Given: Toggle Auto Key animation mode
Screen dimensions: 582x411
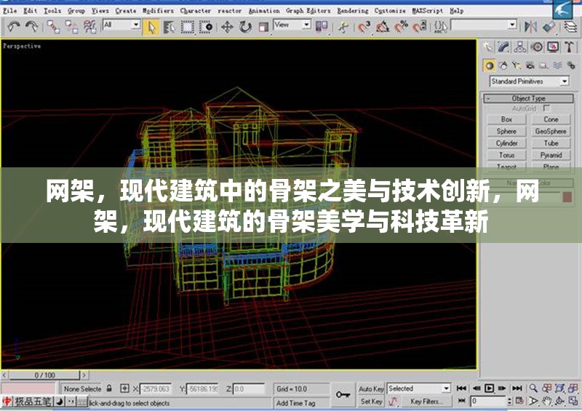Looking at the screenshot, I should [x=371, y=389].
